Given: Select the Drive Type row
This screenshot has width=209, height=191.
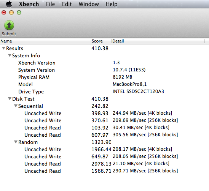Looking at the screenshot, I should (x=104, y=92).
